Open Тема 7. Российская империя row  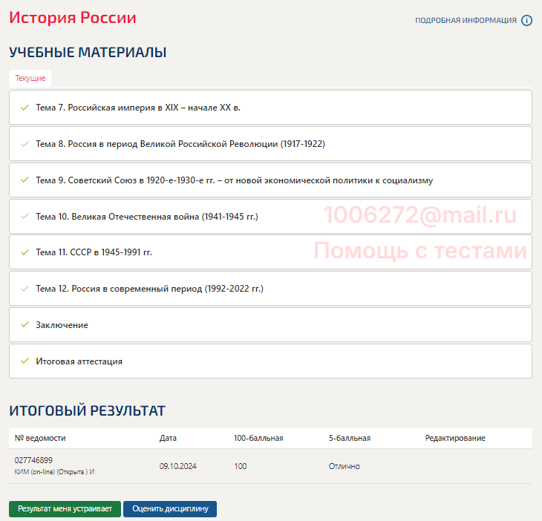[138, 108]
